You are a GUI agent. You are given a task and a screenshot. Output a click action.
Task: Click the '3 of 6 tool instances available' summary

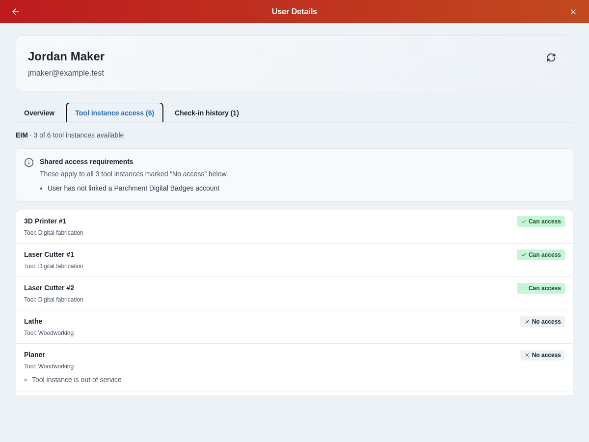tap(79, 135)
